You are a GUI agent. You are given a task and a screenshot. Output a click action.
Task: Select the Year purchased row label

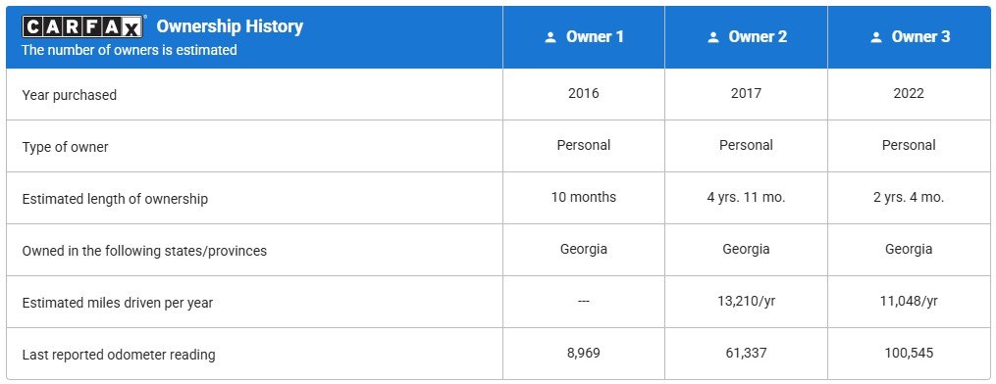tap(70, 95)
